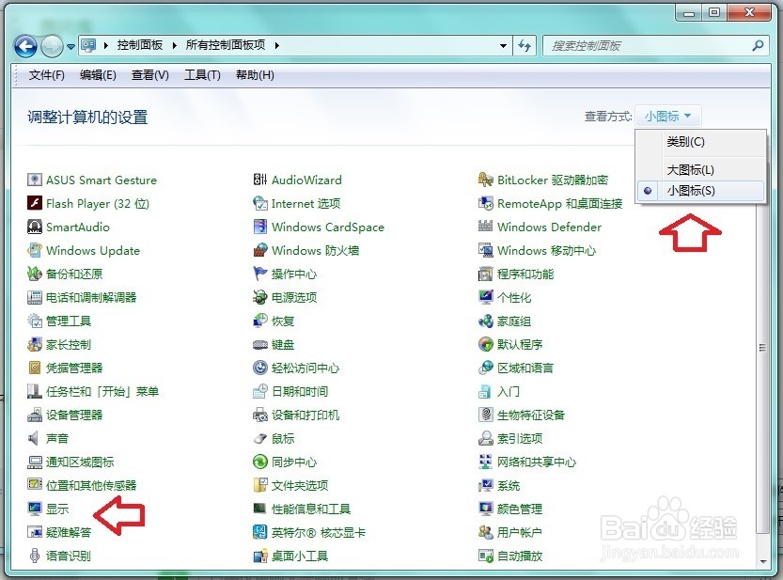Viewport: 783px width, 580px height.
Task: Click the refresh button beside address bar
Action: pyautogui.click(x=525, y=46)
